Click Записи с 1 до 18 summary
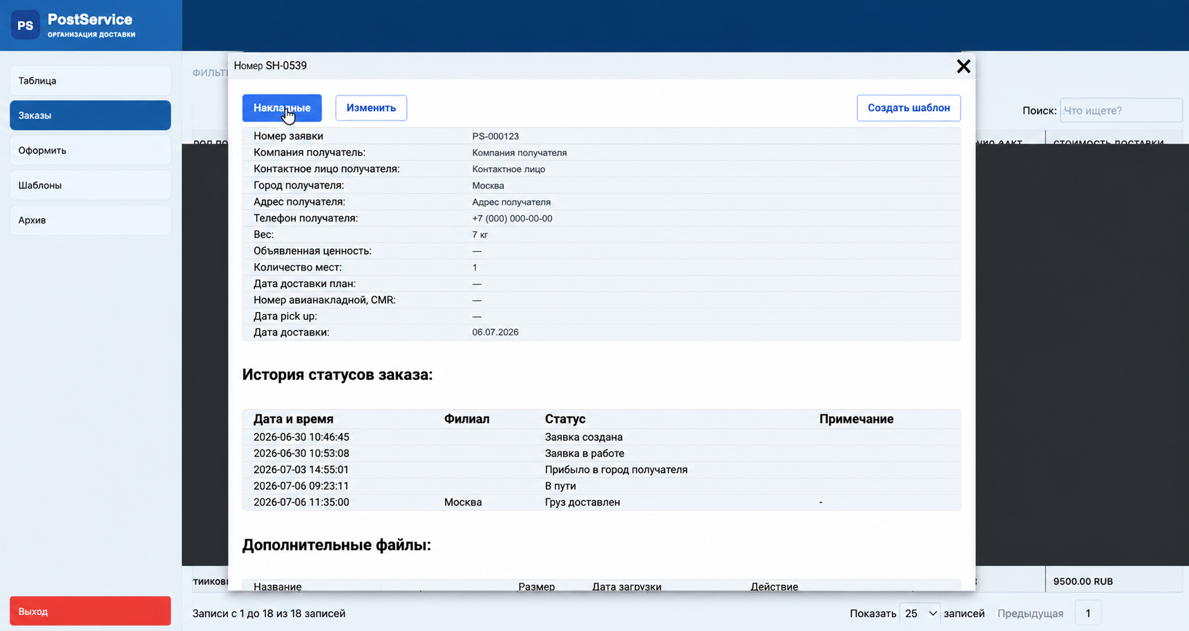1189x631 pixels. coord(269,613)
